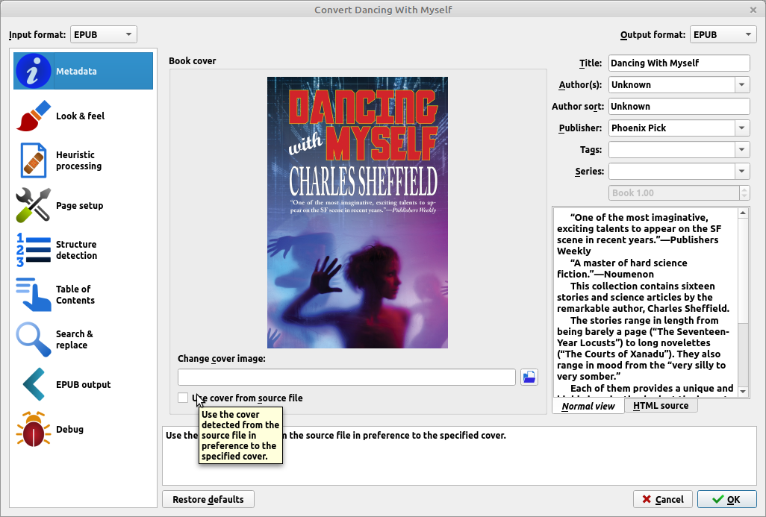Click the Table of Contents hand icon
Viewport: 766px width, 517px height.
click(33, 295)
